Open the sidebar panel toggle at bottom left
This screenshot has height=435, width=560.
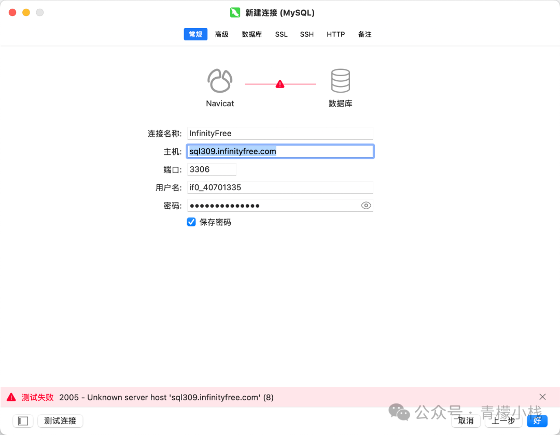point(23,421)
